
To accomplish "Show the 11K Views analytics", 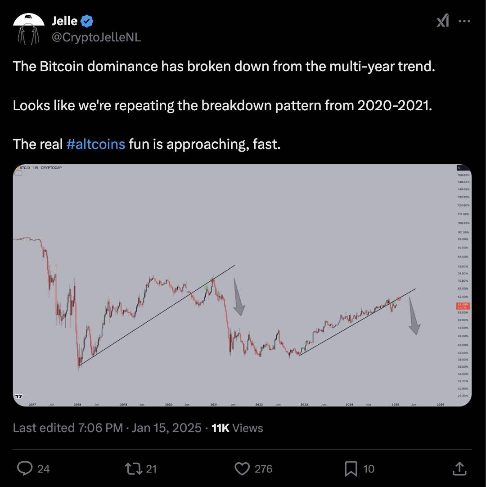I will pyautogui.click(x=237, y=428).
